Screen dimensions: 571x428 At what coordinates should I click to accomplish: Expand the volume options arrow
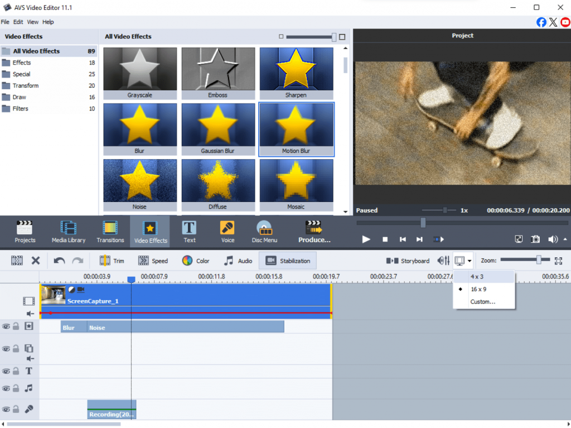(x=565, y=239)
